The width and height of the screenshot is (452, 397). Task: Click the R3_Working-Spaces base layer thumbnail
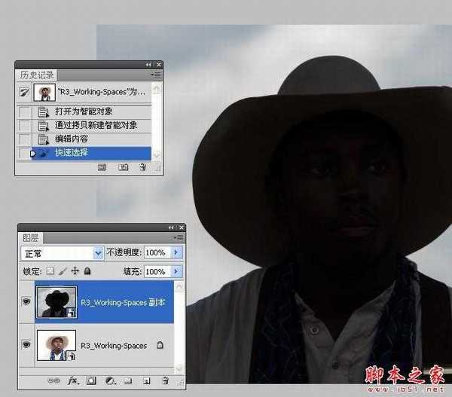point(56,345)
